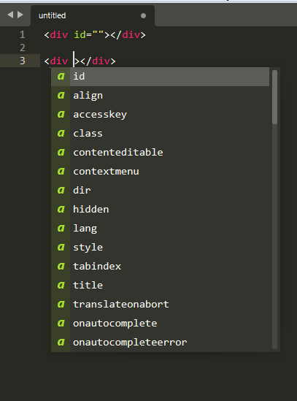Click attribute icon beside contenteditable
The height and width of the screenshot is (401, 297).
[x=61, y=153]
